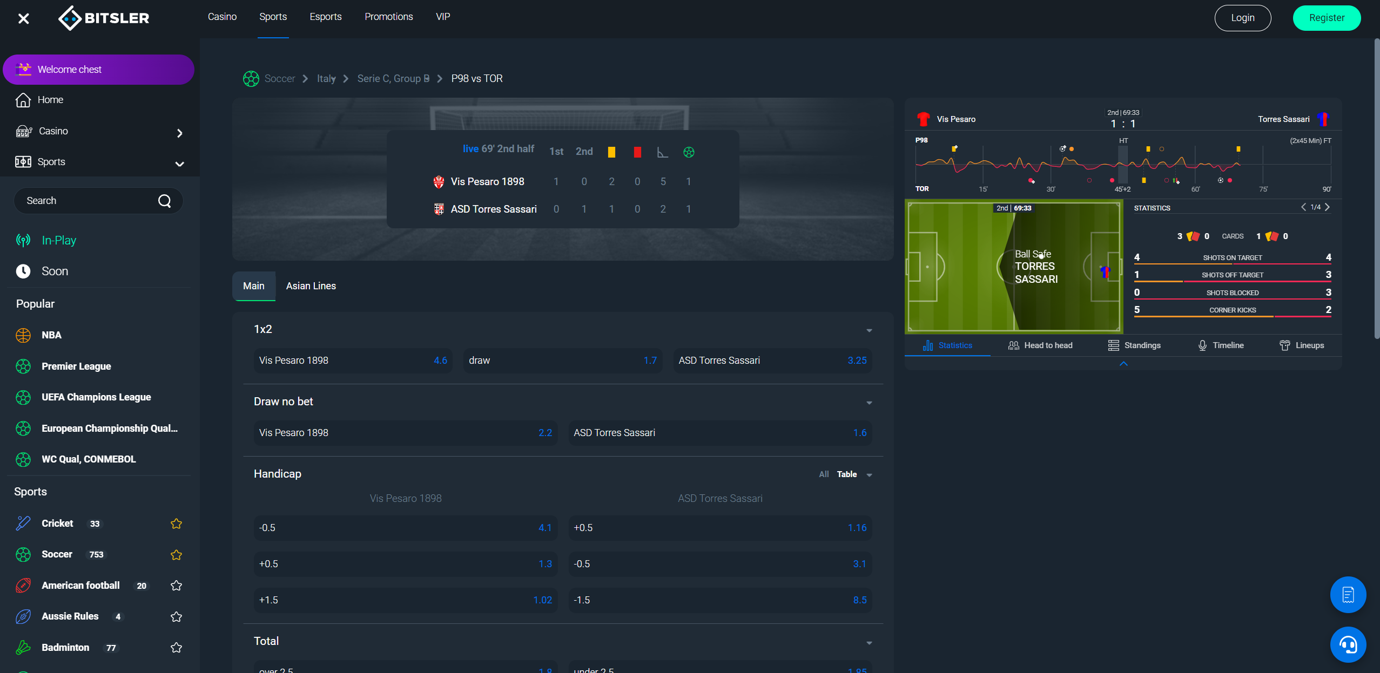Select the Main betting tab

click(253, 285)
